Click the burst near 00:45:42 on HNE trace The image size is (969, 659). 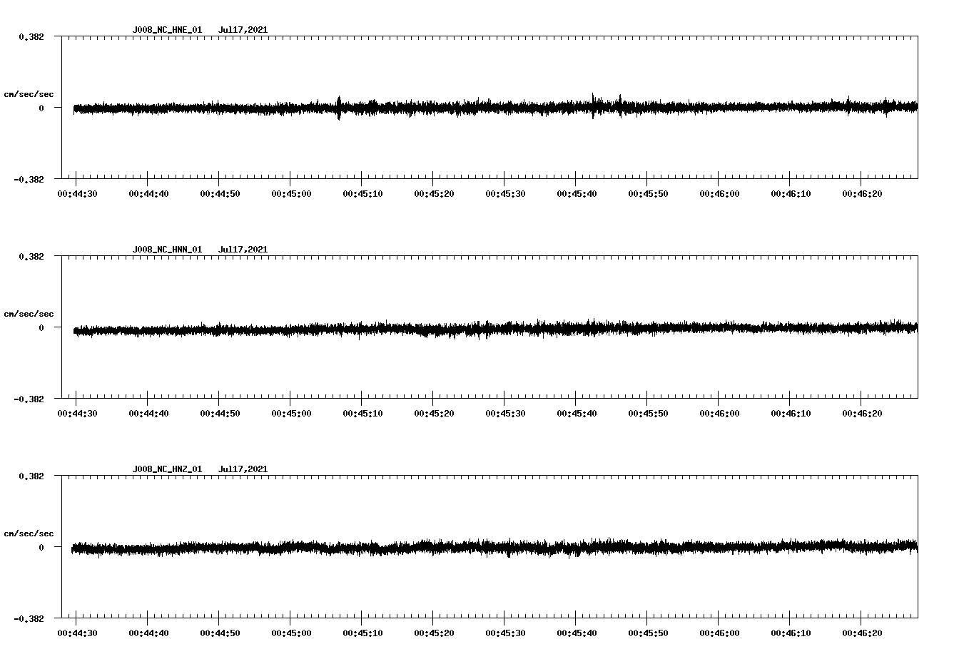click(593, 106)
